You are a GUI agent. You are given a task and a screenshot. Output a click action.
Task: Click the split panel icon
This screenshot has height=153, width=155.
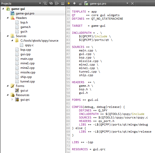click(x=57, y=4)
